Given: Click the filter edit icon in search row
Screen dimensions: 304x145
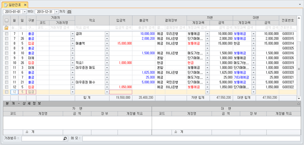Looking at the screenshot, I should tap(6, 28).
